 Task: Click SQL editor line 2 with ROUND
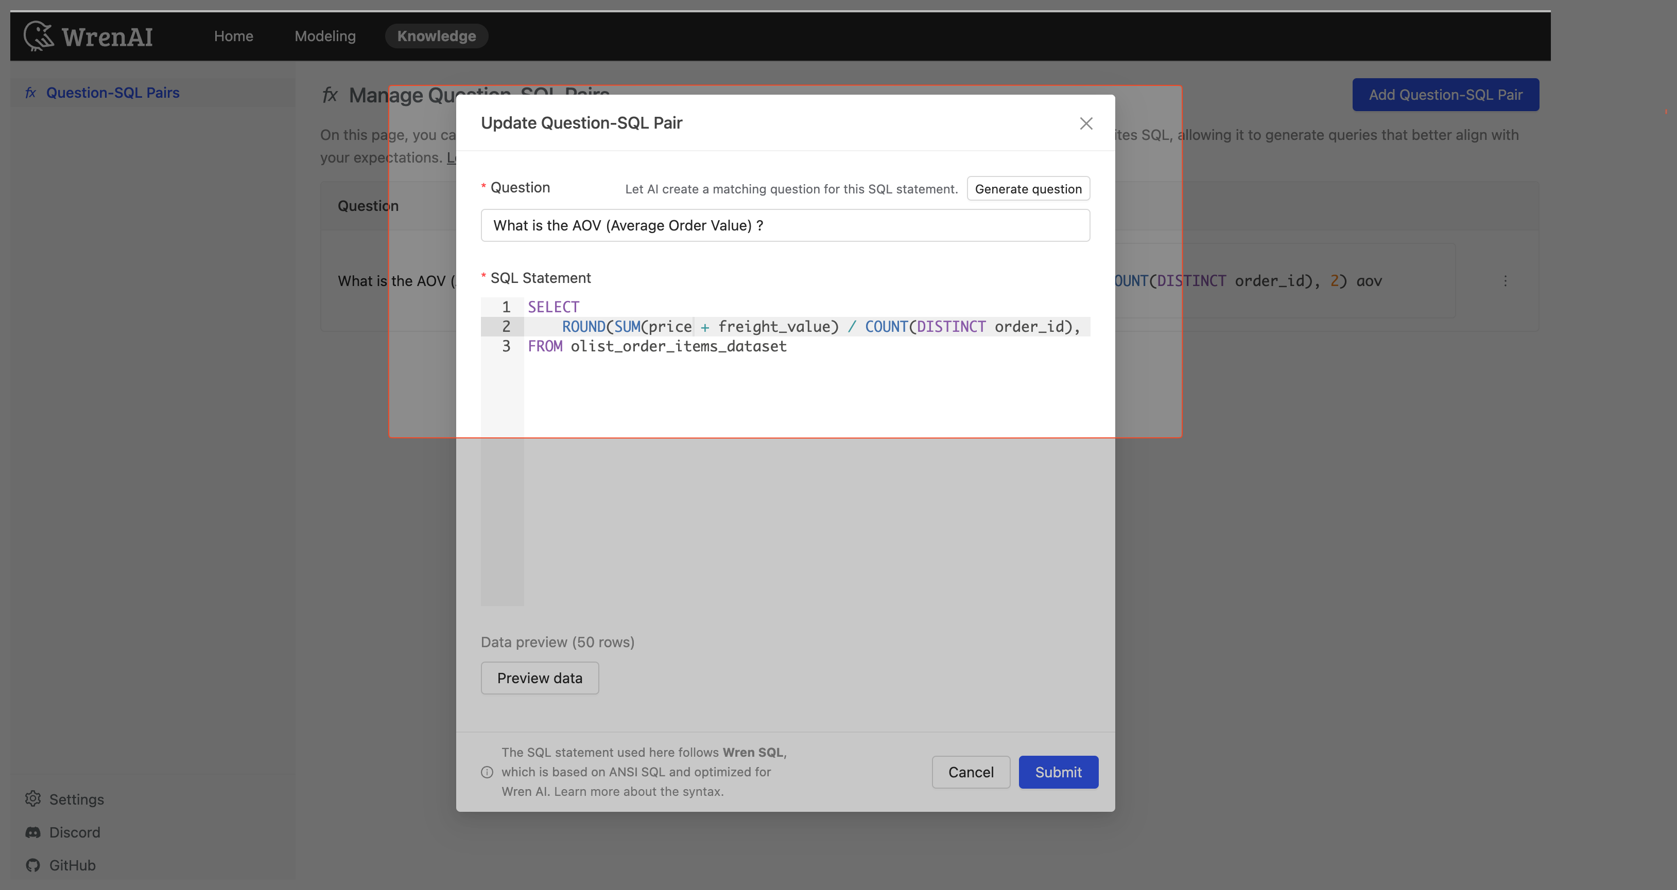coord(807,327)
